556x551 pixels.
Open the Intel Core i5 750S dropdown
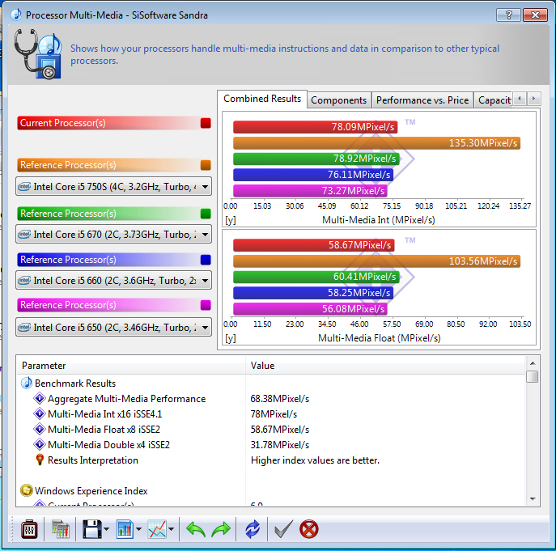[x=113, y=187]
